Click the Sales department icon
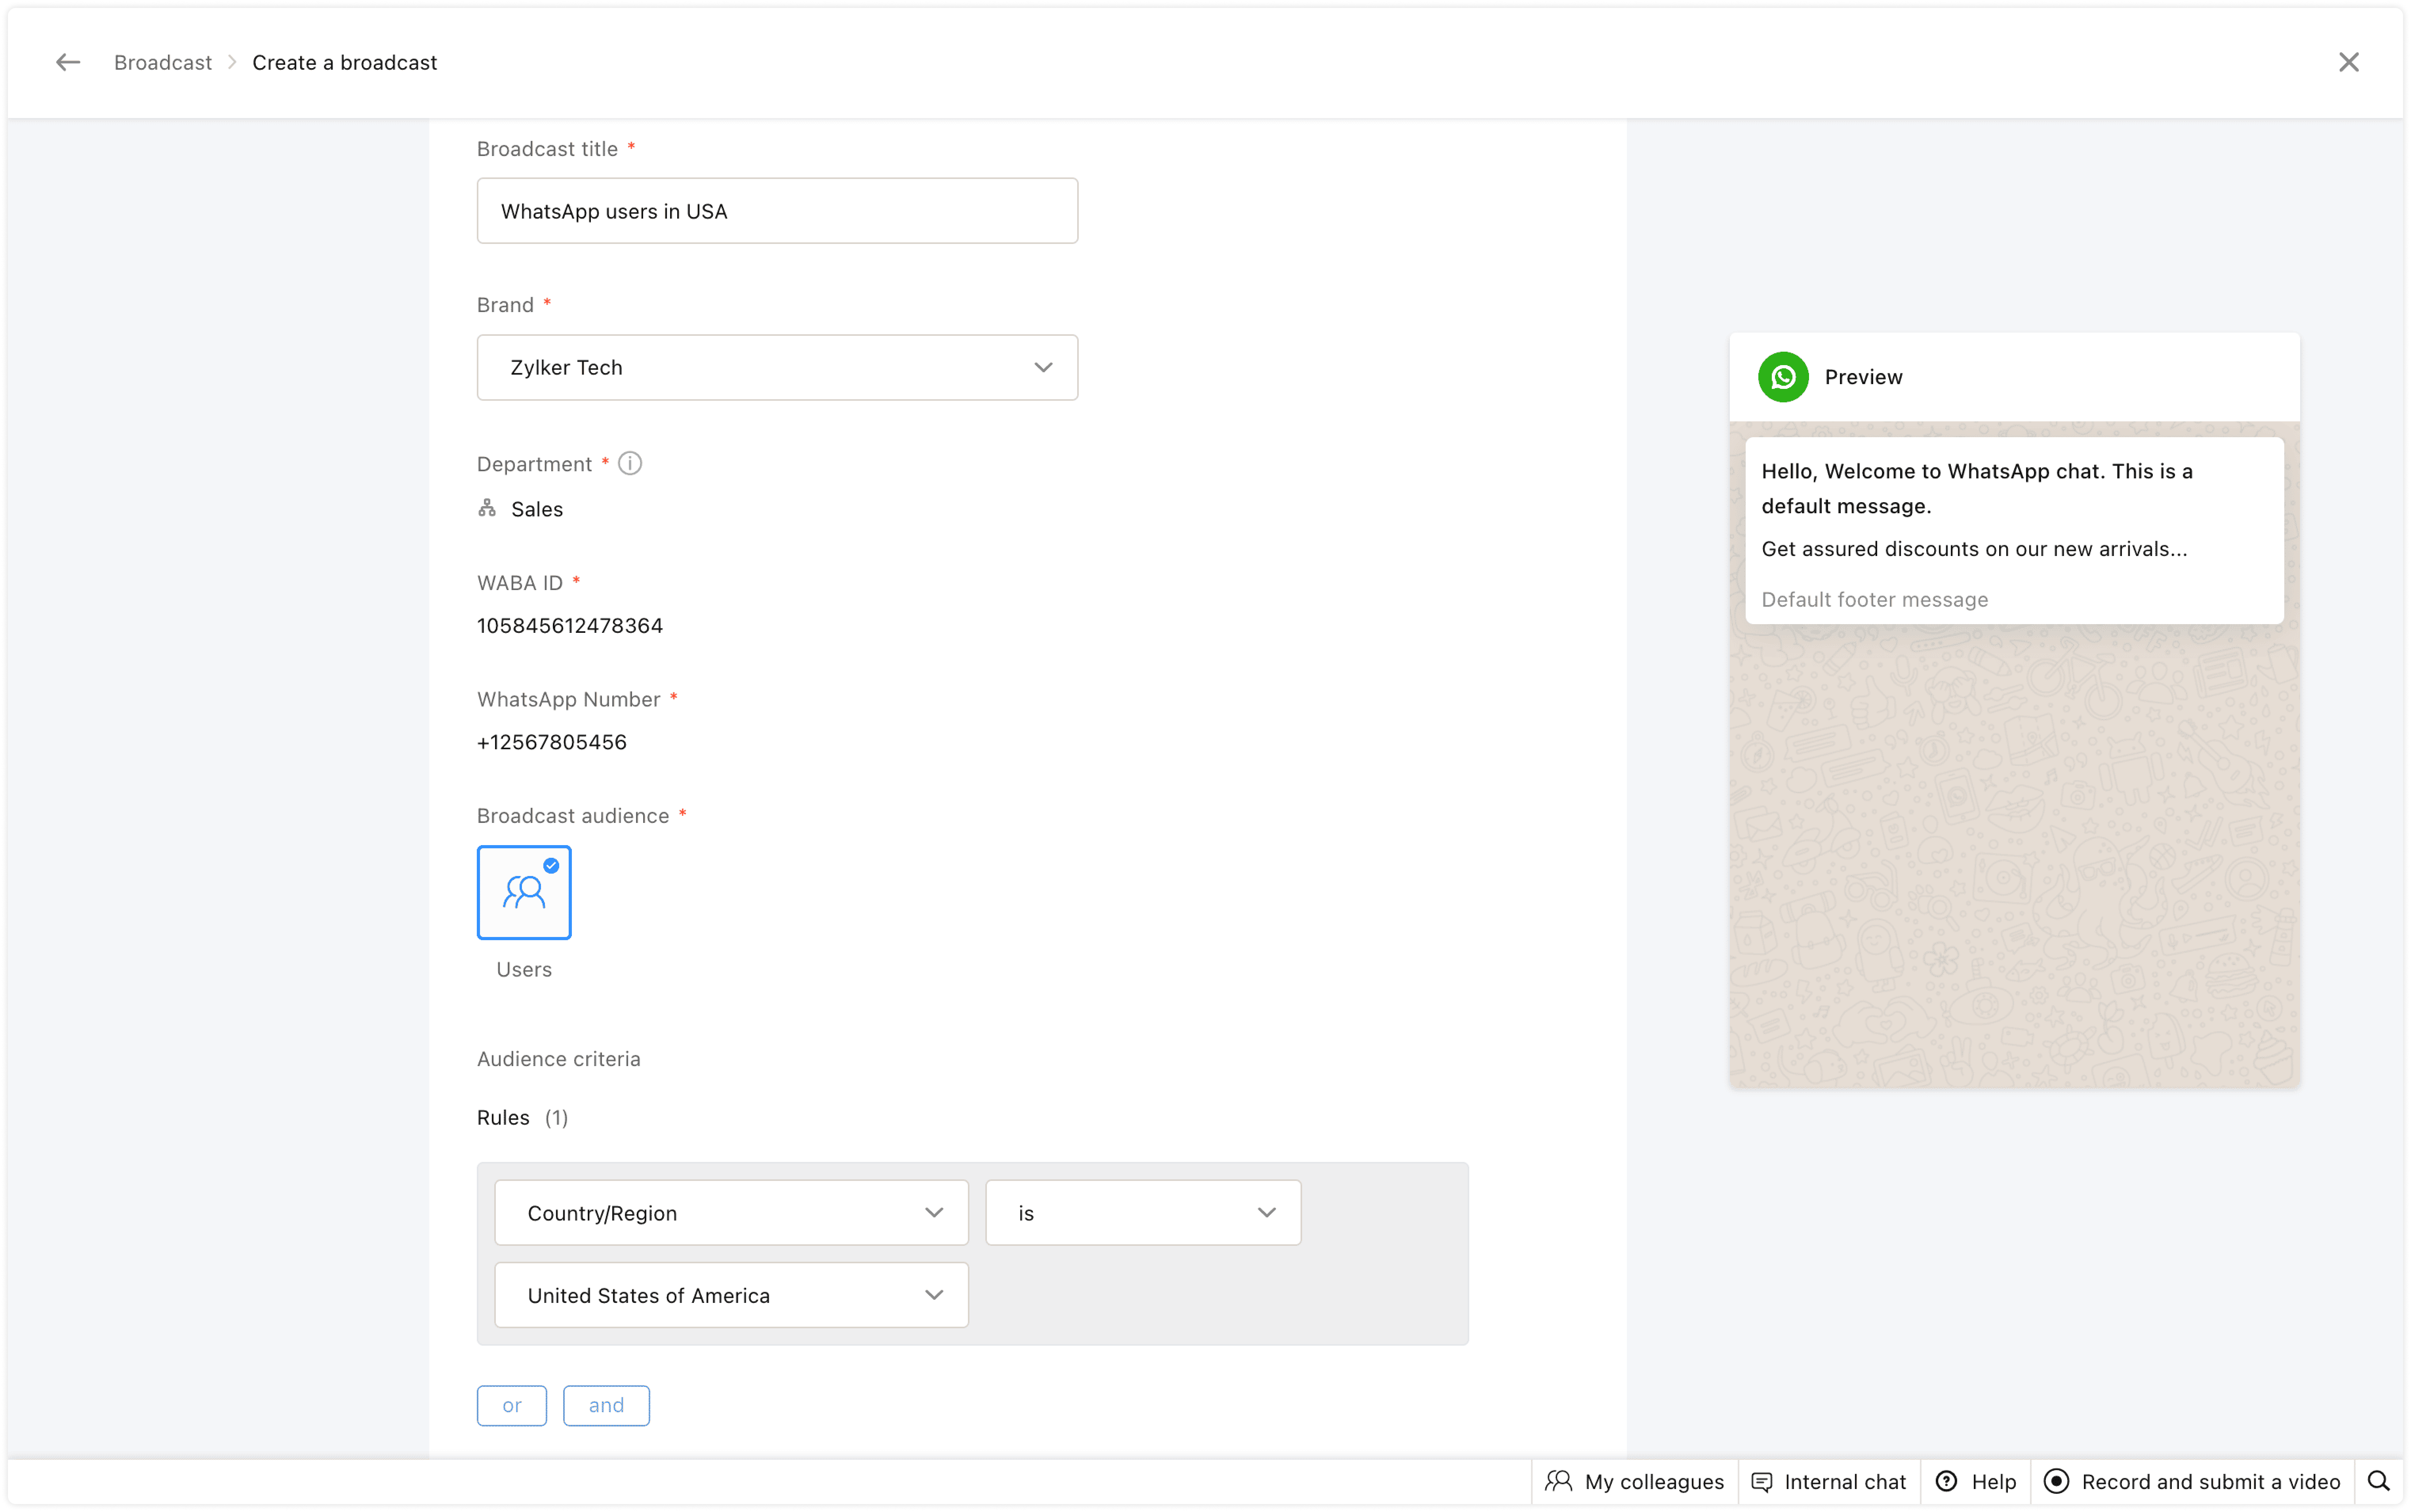This screenshot has height=1512, width=2411. (x=487, y=509)
